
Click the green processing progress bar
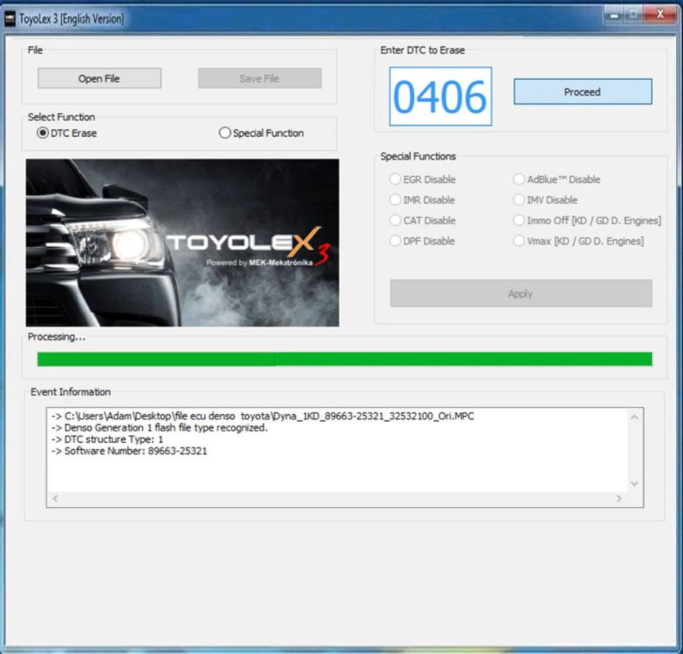[x=344, y=359]
